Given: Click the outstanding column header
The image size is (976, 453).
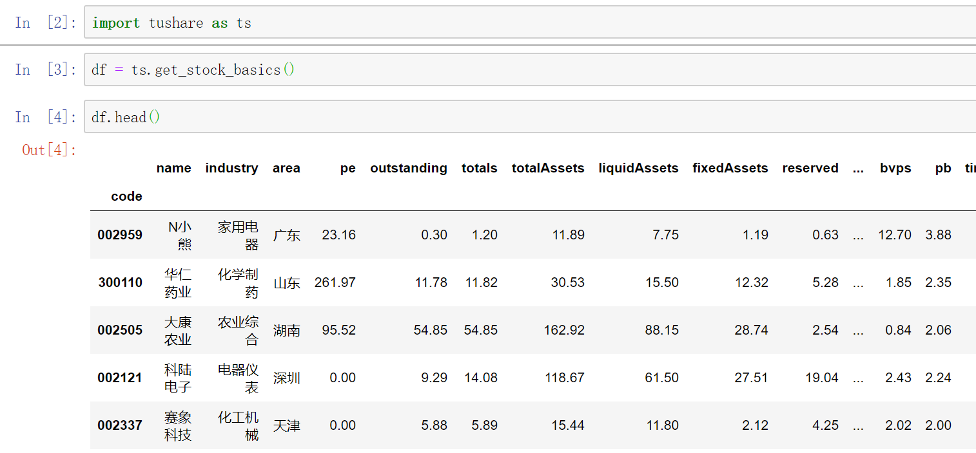Looking at the screenshot, I should point(409,168).
